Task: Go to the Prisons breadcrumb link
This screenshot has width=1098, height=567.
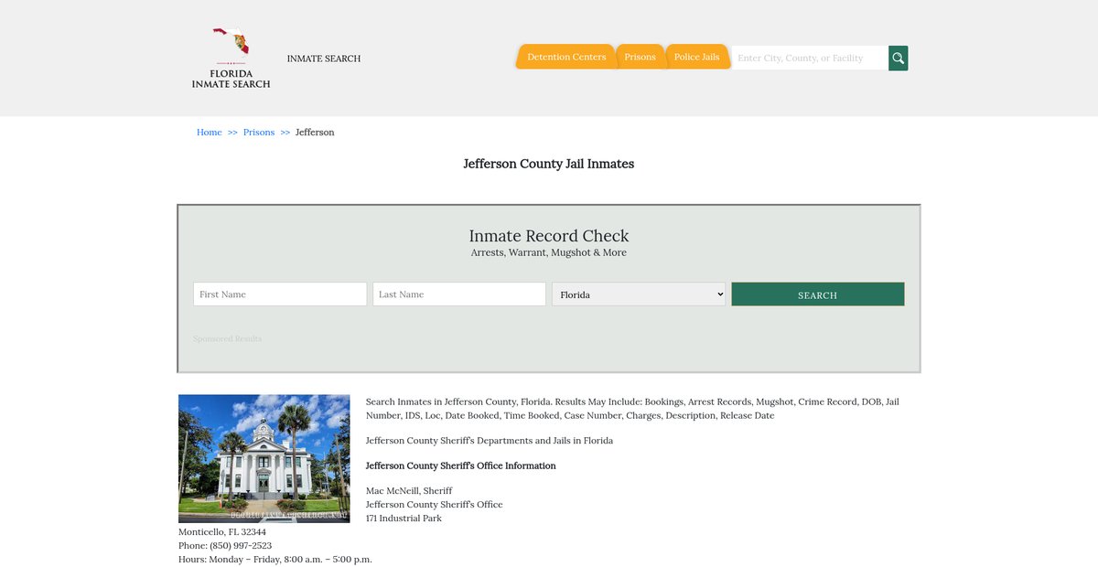Action: (259, 133)
